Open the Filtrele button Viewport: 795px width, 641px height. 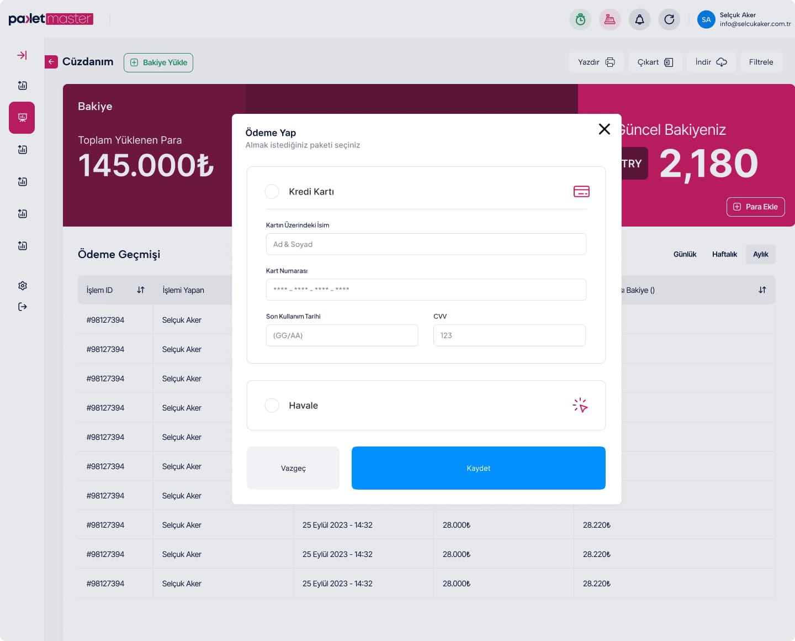click(x=761, y=62)
